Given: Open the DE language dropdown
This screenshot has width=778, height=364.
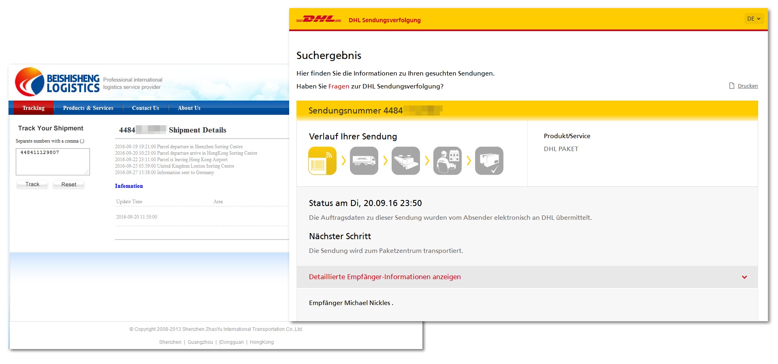Looking at the screenshot, I should click(753, 19).
